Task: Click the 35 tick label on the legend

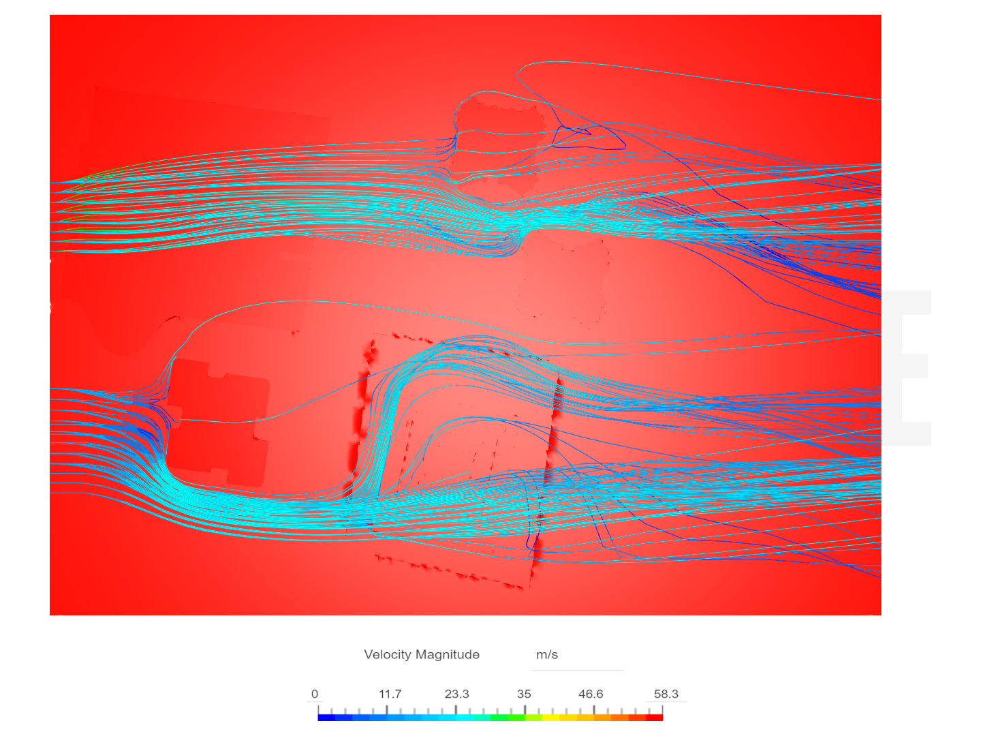Action: pos(524,694)
